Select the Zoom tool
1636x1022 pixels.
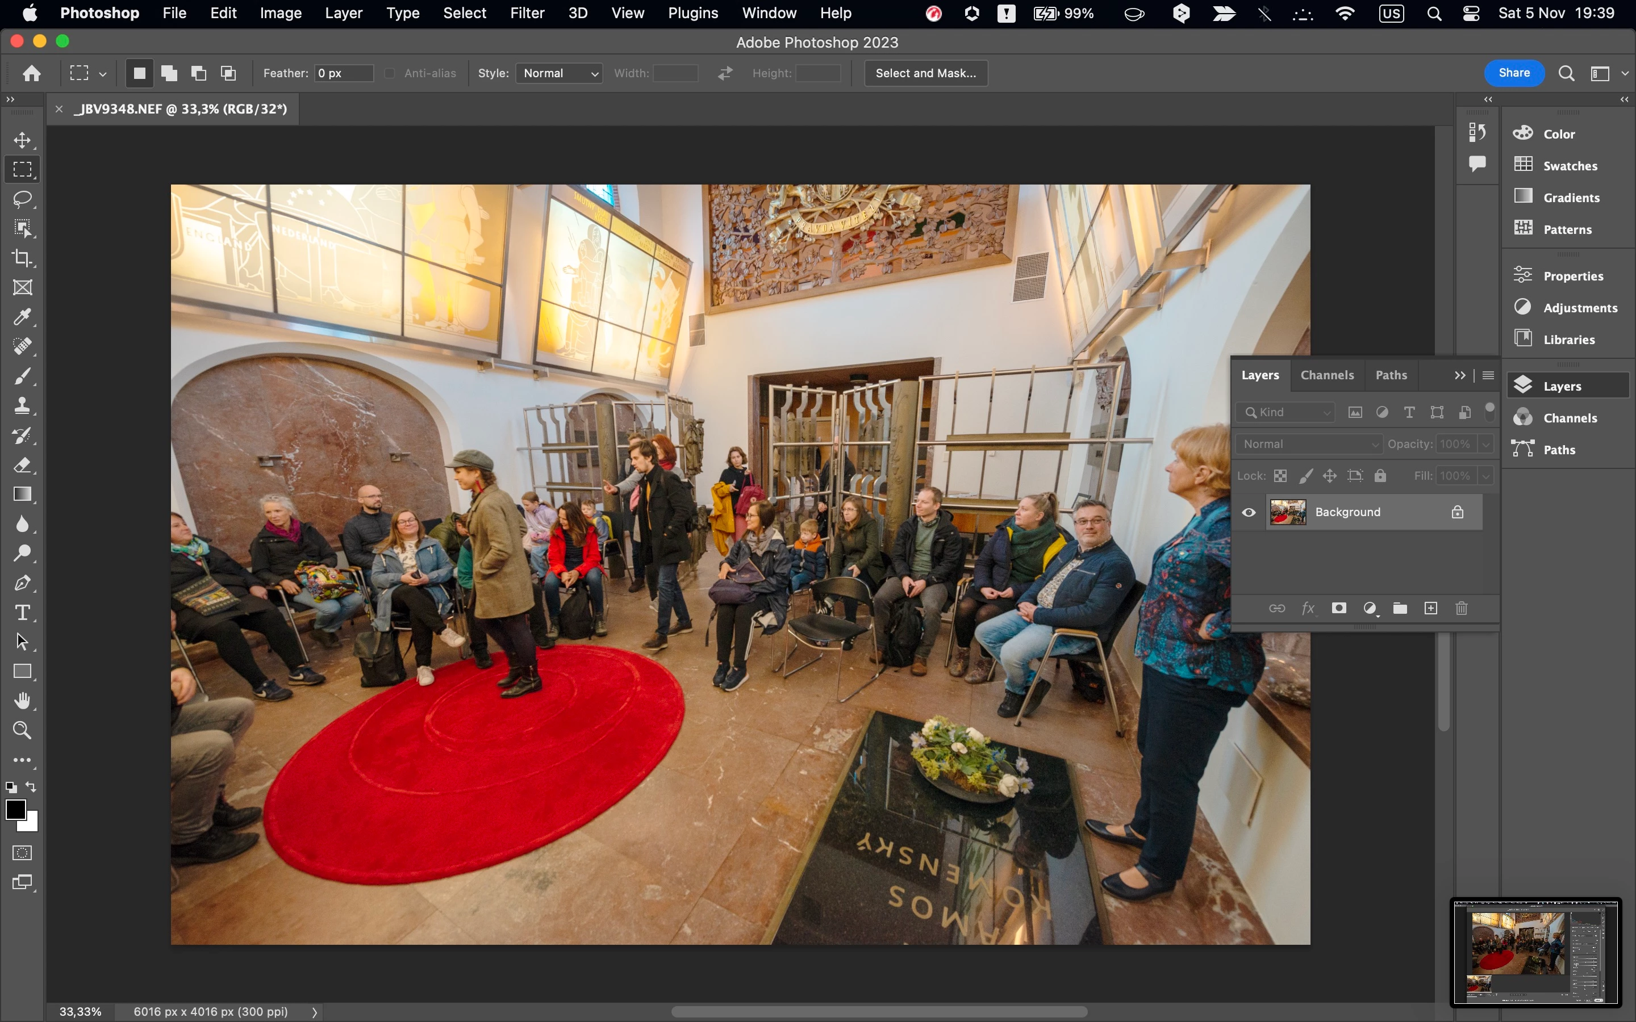click(x=22, y=731)
